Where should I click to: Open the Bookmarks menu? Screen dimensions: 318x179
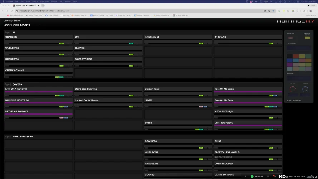(44, 1)
